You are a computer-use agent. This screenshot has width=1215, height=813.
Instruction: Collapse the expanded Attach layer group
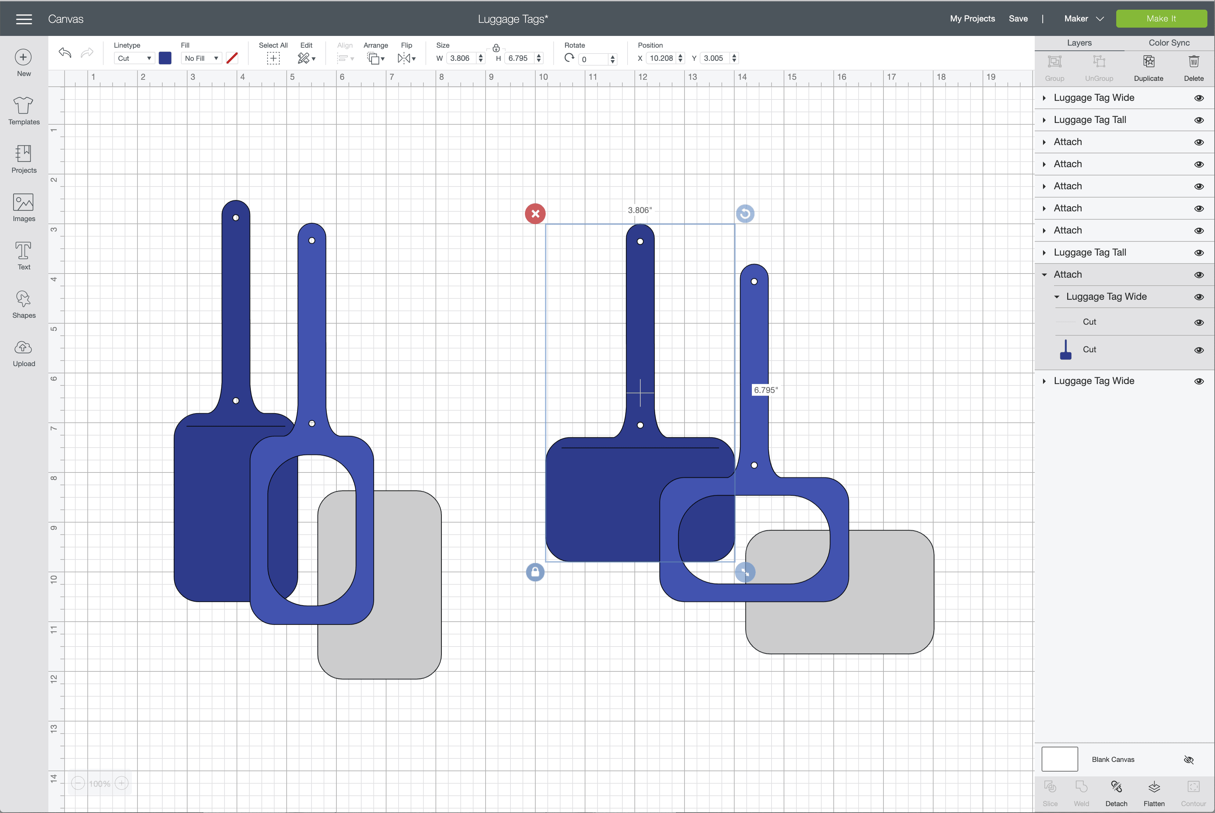click(1044, 275)
